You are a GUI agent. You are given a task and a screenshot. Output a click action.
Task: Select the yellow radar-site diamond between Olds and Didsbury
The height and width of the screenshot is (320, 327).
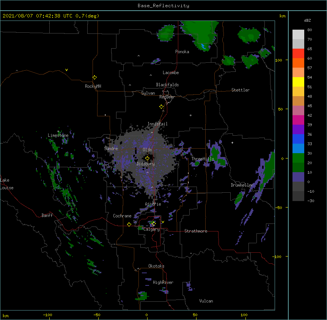pyautogui.click(x=147, y=158)
